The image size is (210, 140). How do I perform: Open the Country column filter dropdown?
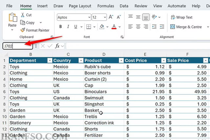[x=81, y=61]
